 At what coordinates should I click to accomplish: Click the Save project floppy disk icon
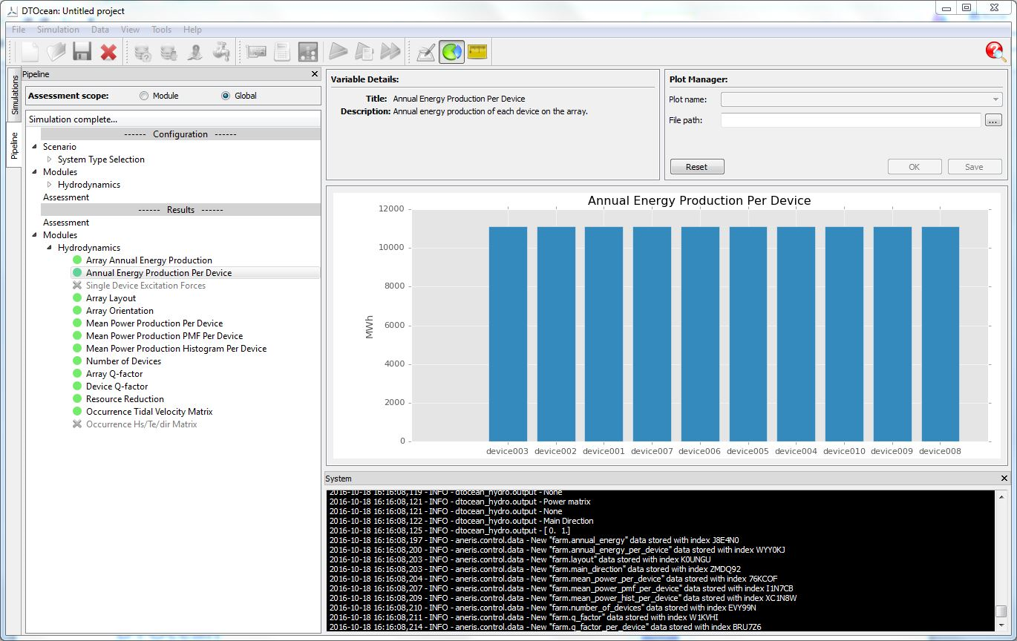82,52
